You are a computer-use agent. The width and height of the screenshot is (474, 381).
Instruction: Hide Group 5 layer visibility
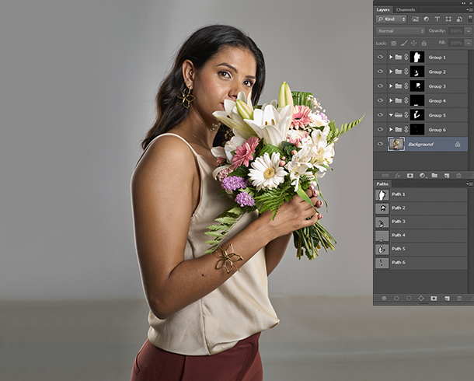[x=380, y=115]
